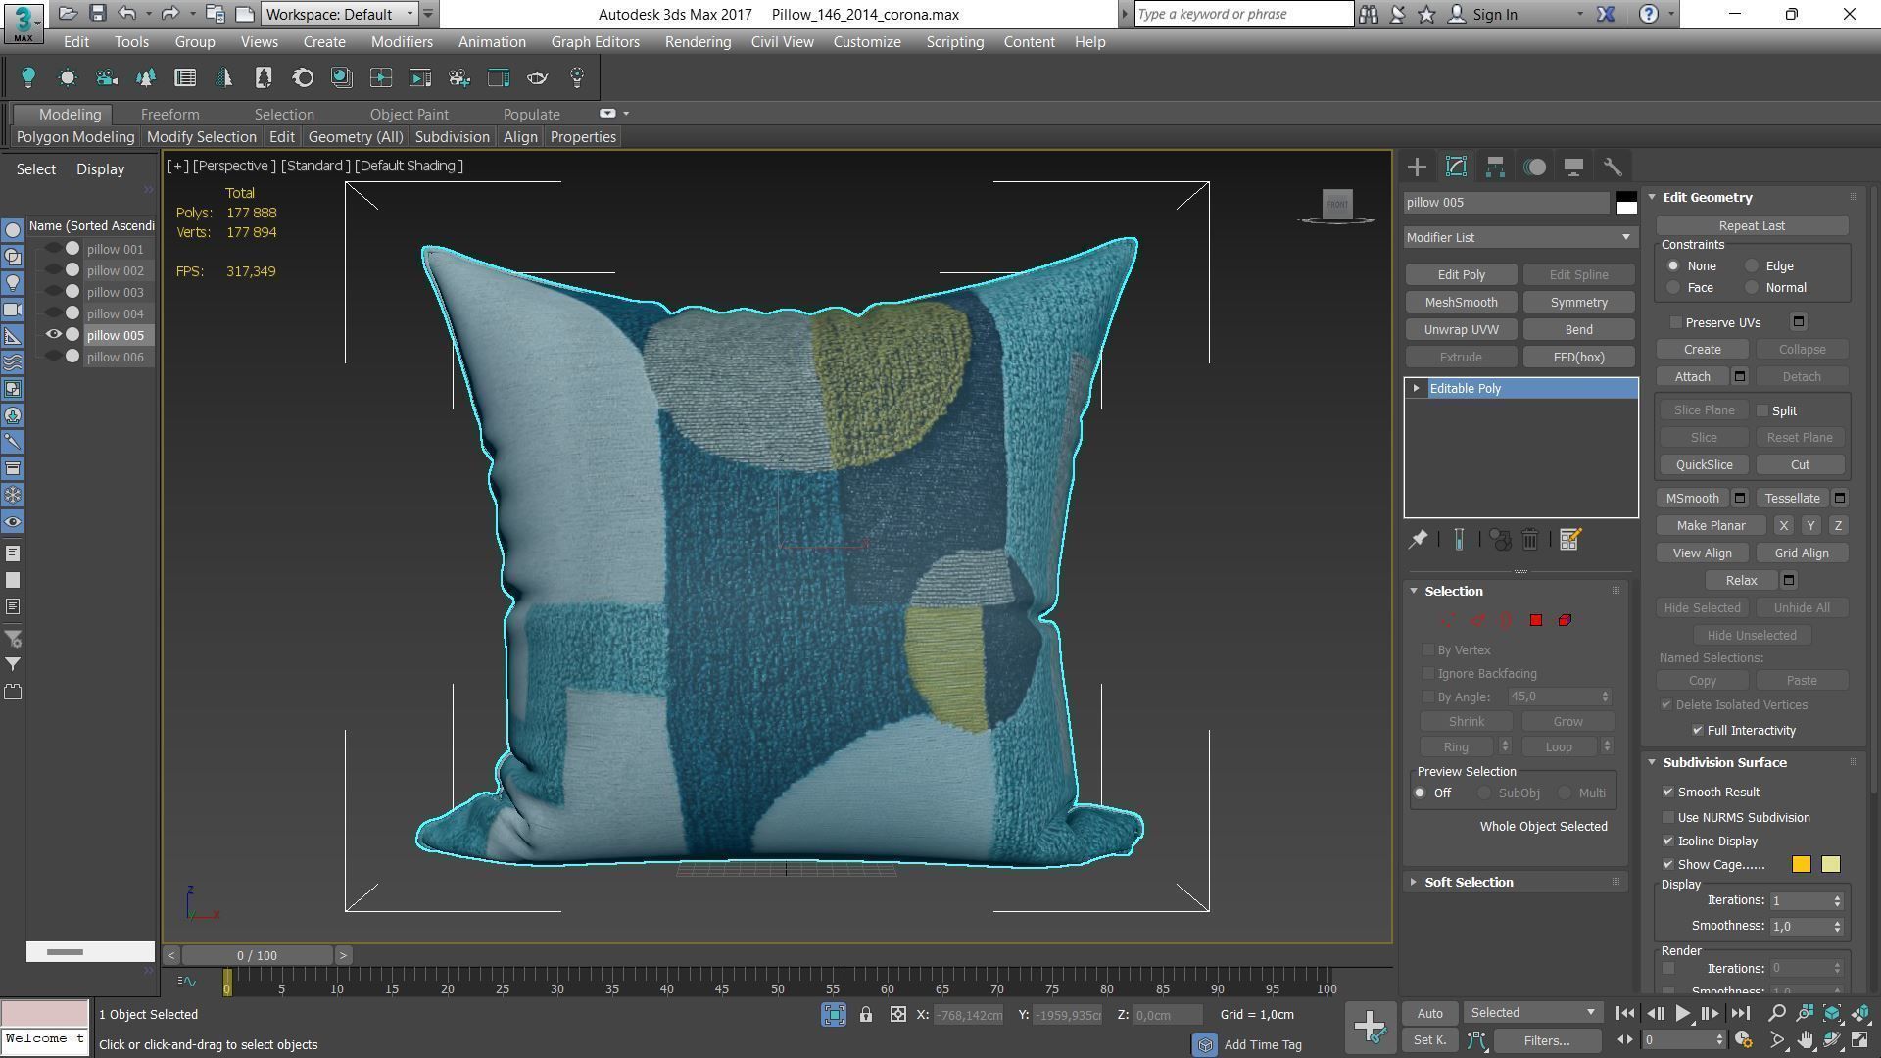Screen dimensions: 1881x1058
Task: Click the MeshSmooth modifier button
Action: click(1461, 303)
